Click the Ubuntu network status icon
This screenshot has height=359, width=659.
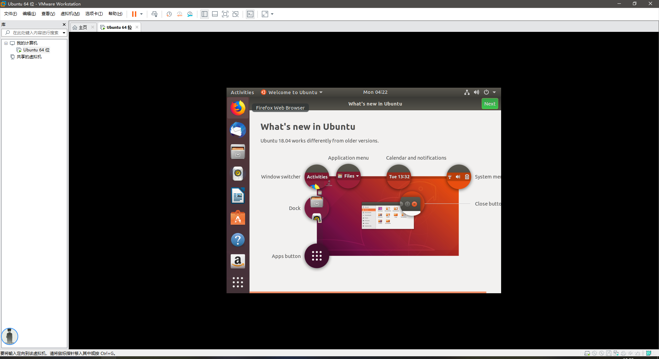click(467, 92)
